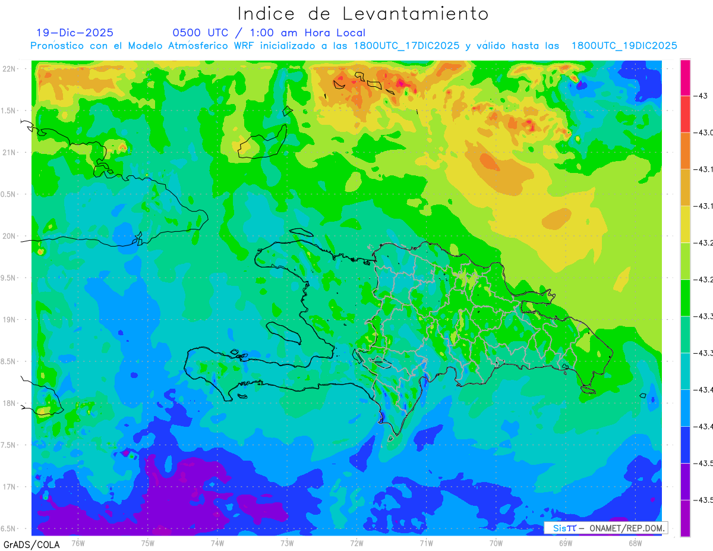Click the "SisTT - ONAMET/REP.DOM." label box

pos(606,528)
